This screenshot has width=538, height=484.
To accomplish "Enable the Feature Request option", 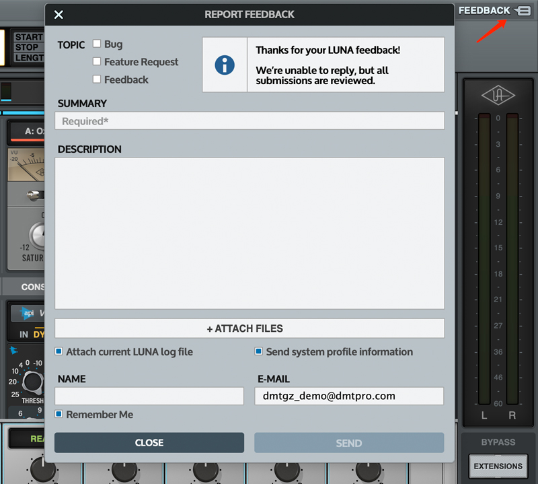I will (x=96, y=61).
